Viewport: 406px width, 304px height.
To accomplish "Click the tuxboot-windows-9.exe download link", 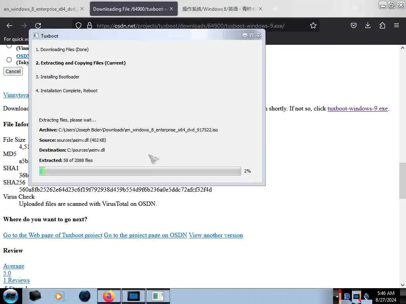I will coord(358,108).
